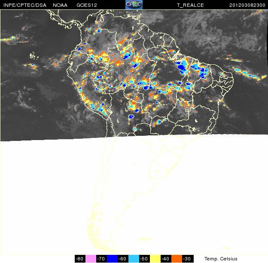The width and height of the screenshot is (268, 263).
Task: Click the pink color swatch in legend
Action: (91, 259)
